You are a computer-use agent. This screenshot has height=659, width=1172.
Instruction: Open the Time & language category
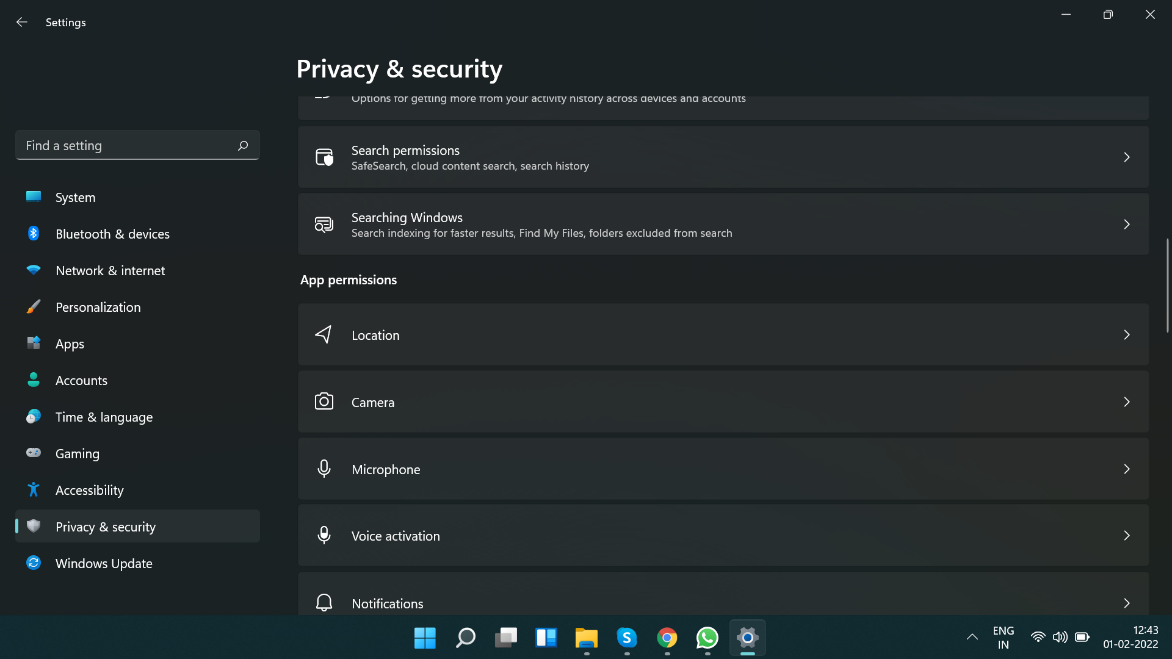click(104, 417)
